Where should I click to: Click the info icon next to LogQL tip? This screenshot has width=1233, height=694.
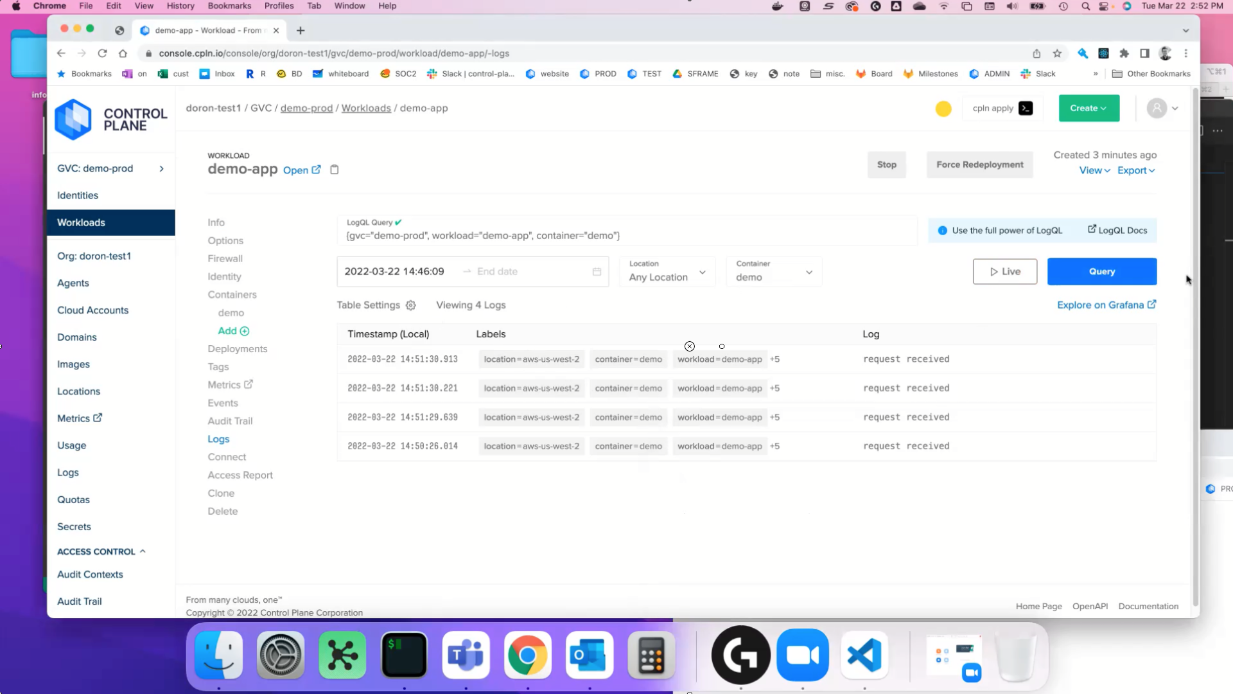point(942,230)
